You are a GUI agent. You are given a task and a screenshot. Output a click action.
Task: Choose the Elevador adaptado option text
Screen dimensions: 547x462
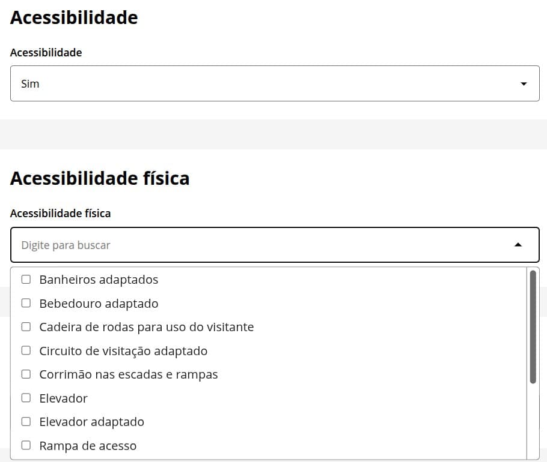click(91, 422)
